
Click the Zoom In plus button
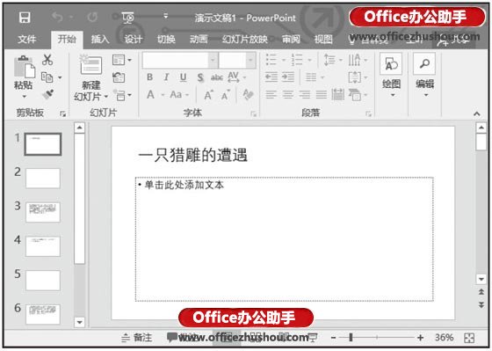[421, 338]
